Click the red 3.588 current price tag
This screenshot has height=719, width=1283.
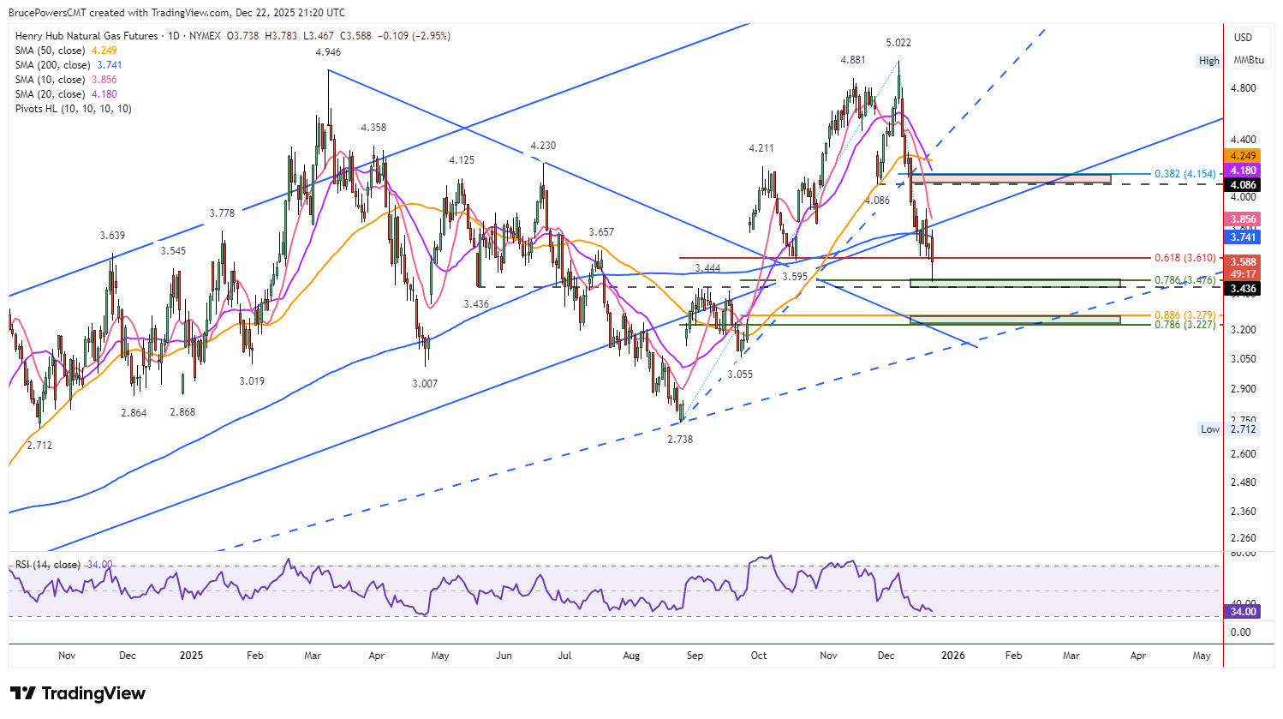pos(1243,262)
